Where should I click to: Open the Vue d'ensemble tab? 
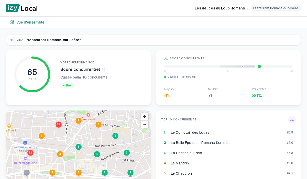(27, 22)
